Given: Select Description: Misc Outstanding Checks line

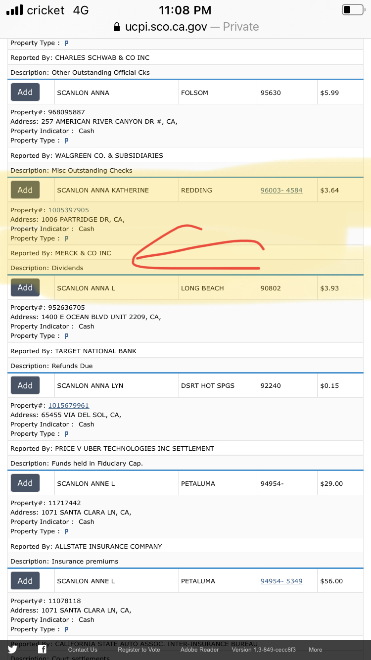Looking at the screenshot, I should (x=71, y=170).
